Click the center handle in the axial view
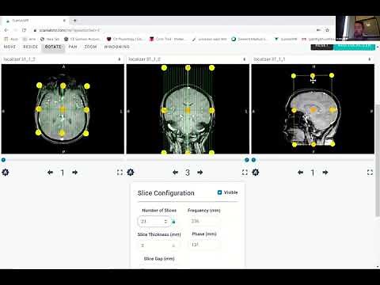The width and height of the screenshot is (380, 285). click(63, 109)
